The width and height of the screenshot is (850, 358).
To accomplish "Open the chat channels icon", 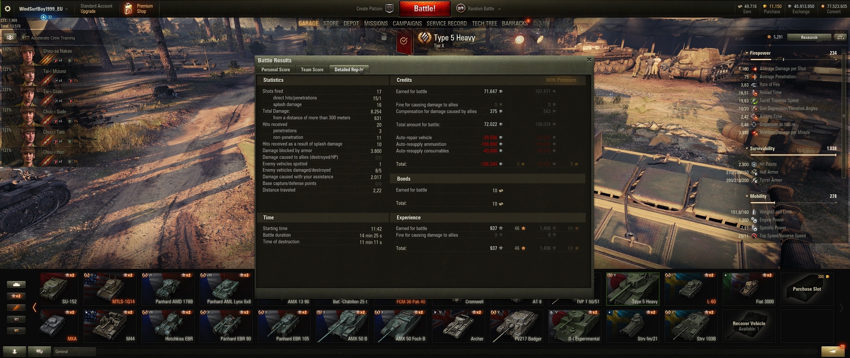I will coord(39,351).
